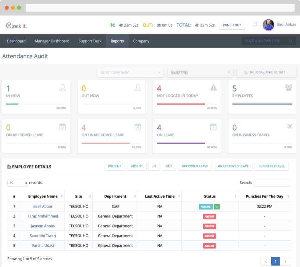This screenshot has height=267, width=300.
Task: Open the Select Sites dropdown
Action: (x=199, y=72)
